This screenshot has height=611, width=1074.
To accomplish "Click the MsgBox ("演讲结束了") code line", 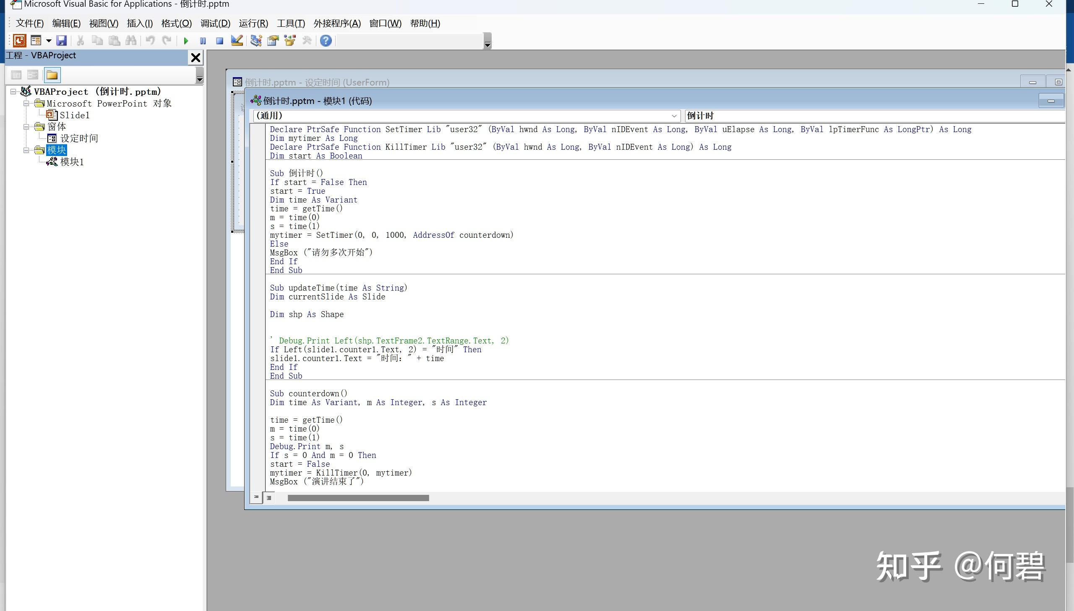I will pos(317,481).
